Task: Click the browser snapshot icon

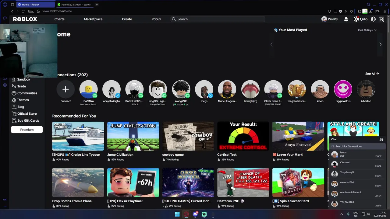Action: click(x=335, y=11)
